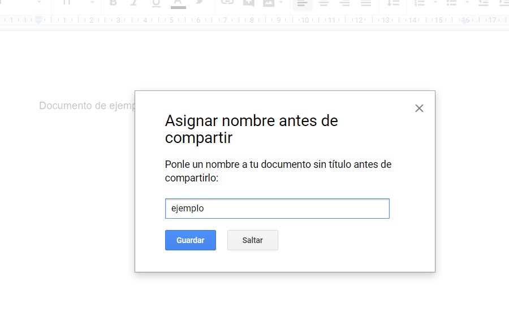Click the Guardar button
The image size is (509, 334).
191,240
